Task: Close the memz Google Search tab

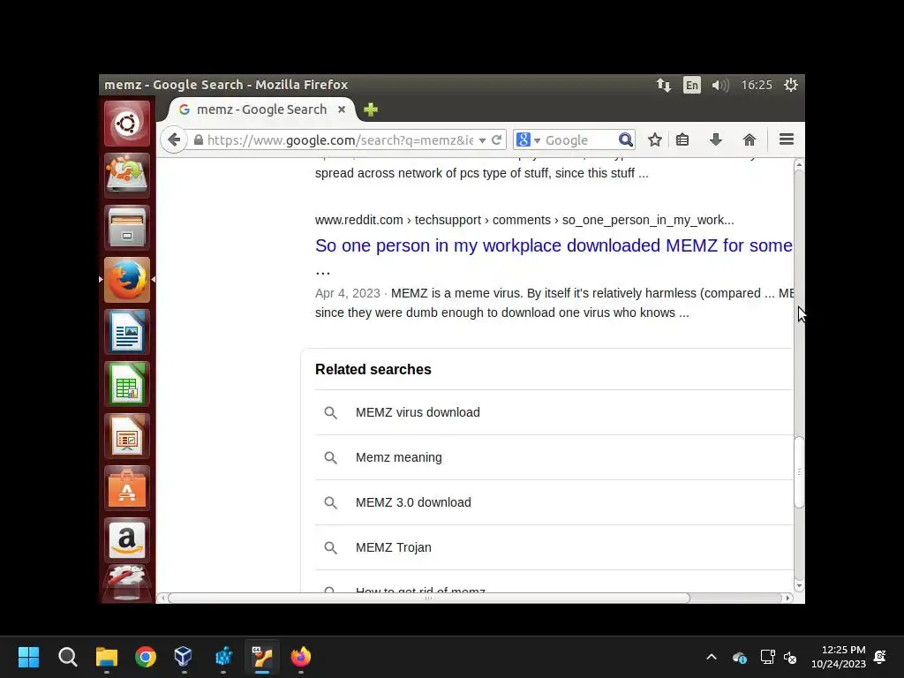Action: [342, 109]
